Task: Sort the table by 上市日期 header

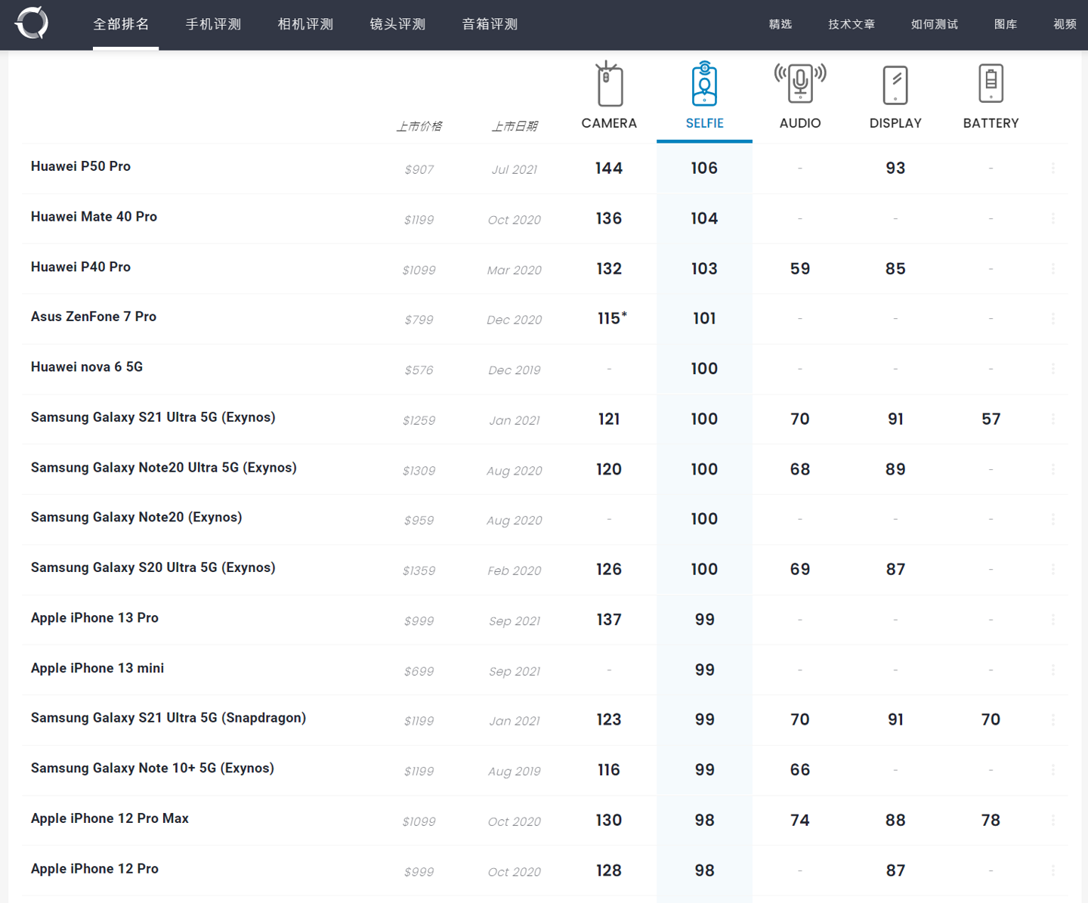Action: click(515, 126)
